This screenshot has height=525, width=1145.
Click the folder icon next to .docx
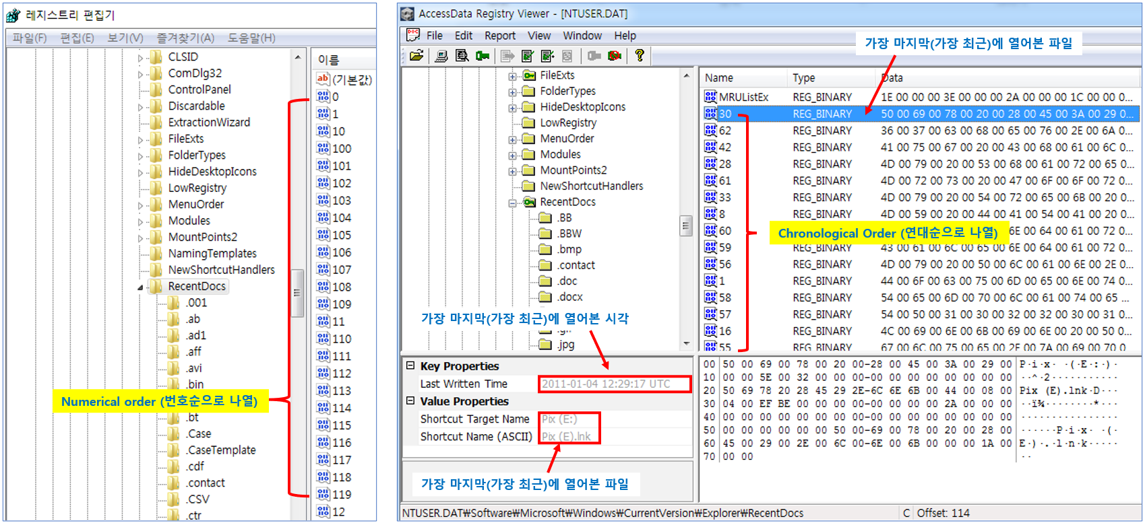[546, 297]
